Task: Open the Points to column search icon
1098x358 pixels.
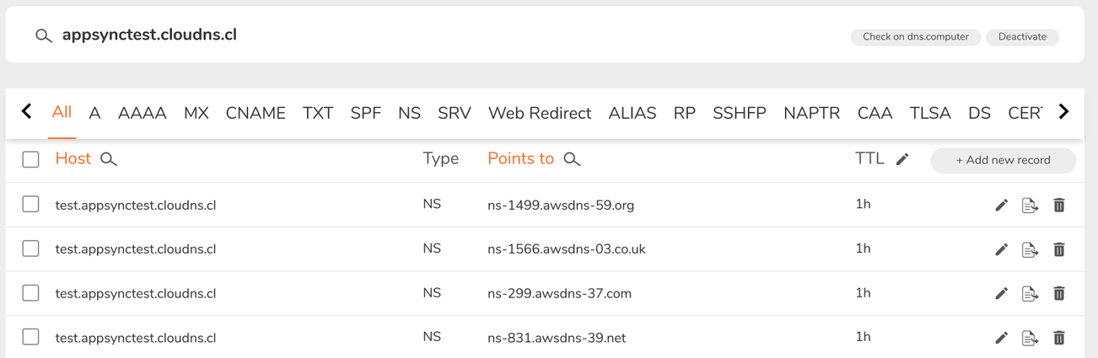Action: click(x=572, y=159)
